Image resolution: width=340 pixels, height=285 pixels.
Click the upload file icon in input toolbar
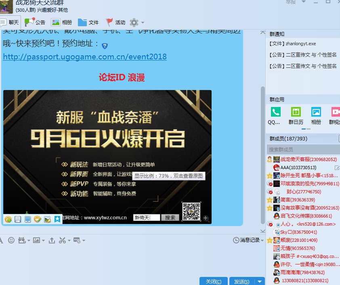tap(52, 240)
